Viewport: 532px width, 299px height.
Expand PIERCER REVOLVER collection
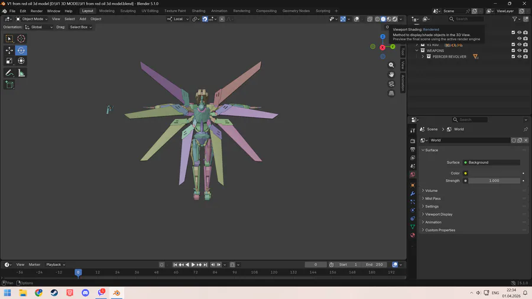[x=423, y=57]
